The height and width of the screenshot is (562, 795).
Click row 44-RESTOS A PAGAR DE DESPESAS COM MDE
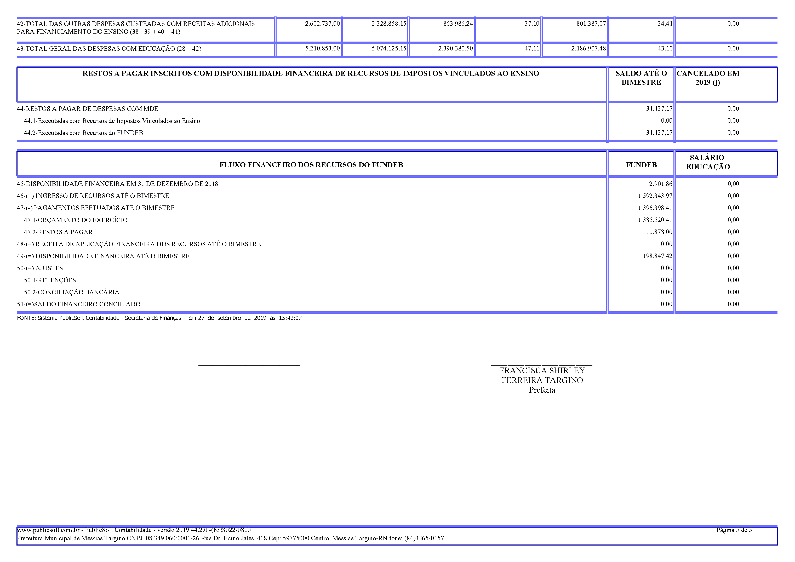[x=87, y=109]
